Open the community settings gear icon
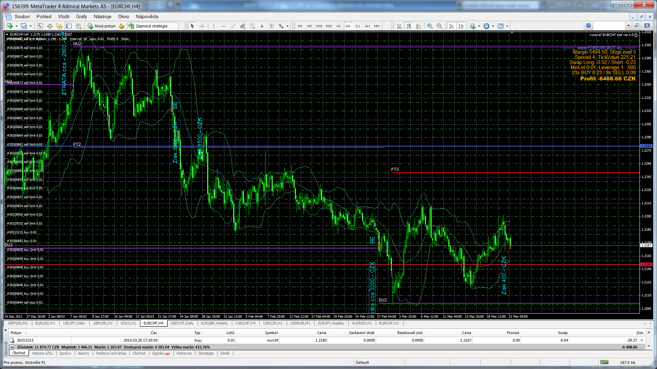Image resolution: width=657 pixels, height=369 pixels. coord(588,26)
